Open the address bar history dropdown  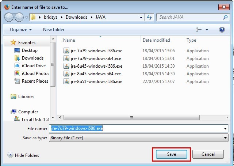[141, 17]
